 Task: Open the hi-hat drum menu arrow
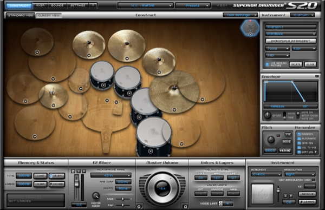click(54, 106)
